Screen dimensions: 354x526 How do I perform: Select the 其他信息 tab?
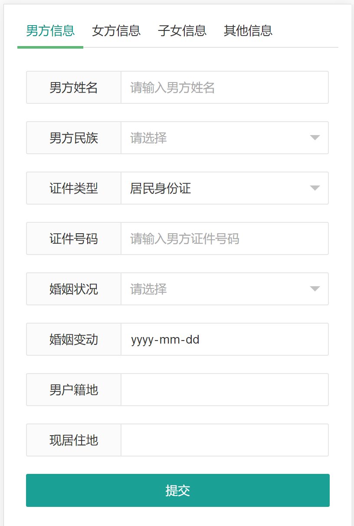[x=248, y=31]
